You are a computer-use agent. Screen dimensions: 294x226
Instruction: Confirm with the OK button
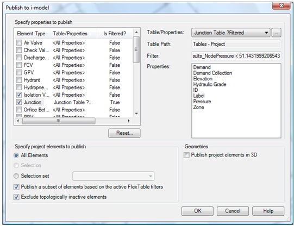[x=197, y=211]
